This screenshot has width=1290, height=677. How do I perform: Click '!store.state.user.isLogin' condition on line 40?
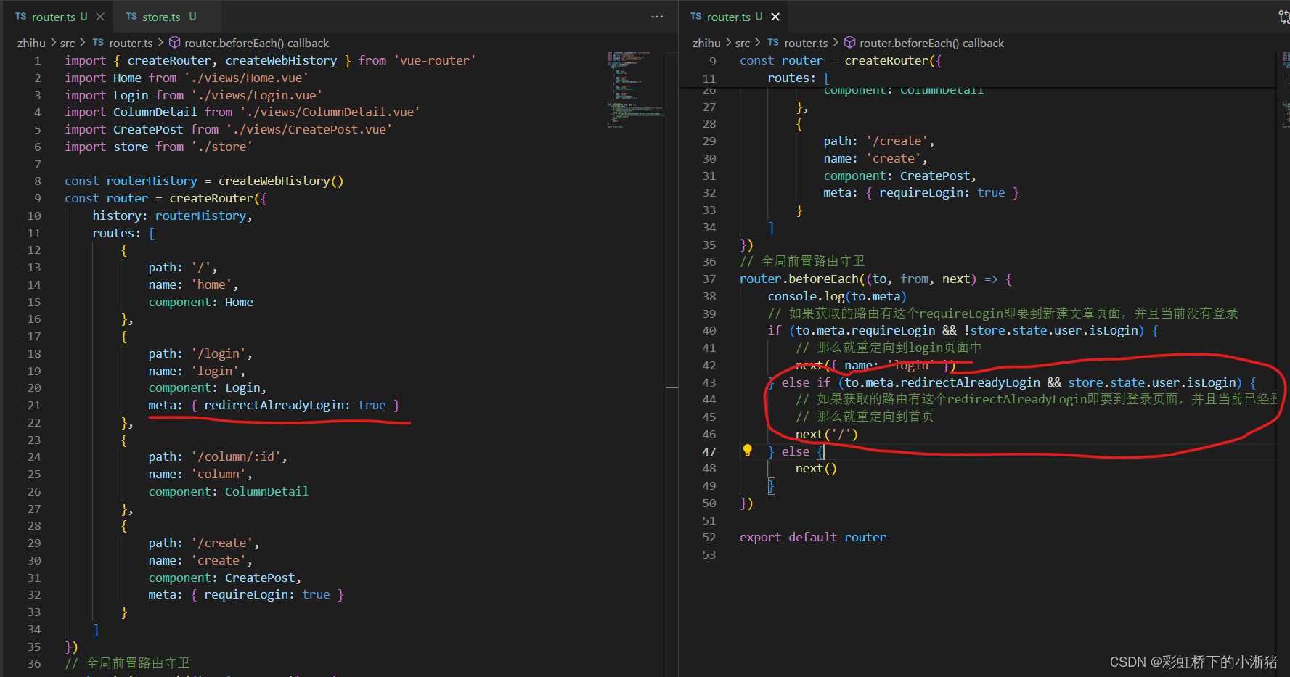[x=1051, y=331]
